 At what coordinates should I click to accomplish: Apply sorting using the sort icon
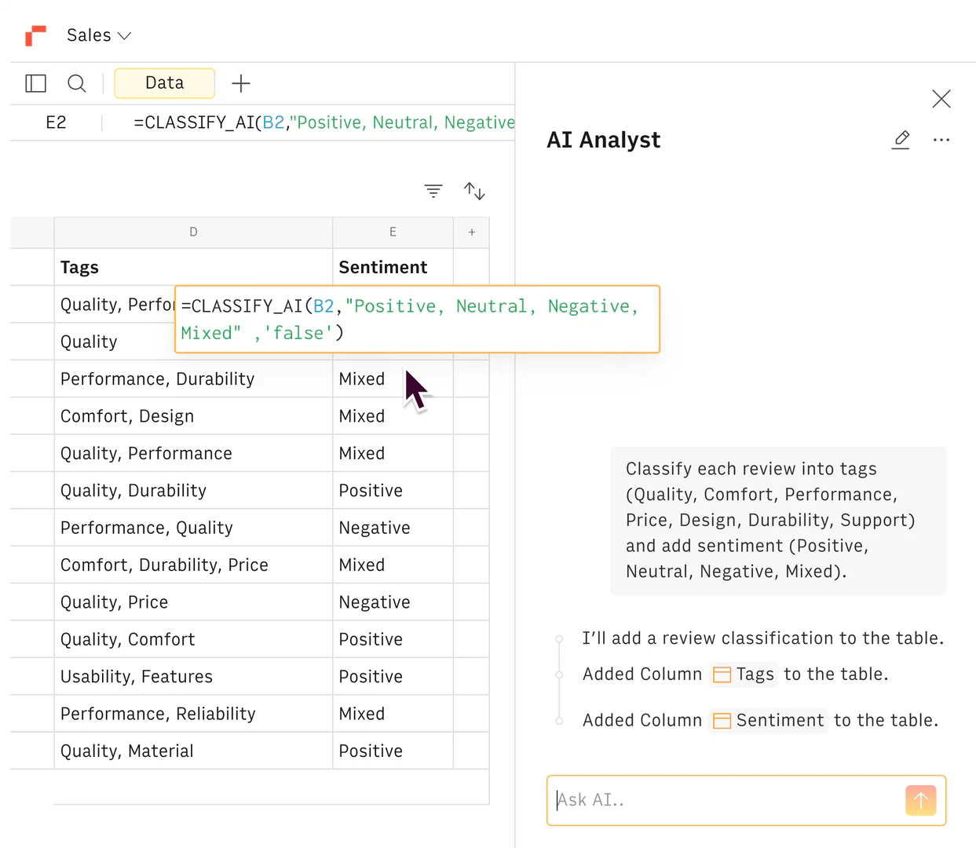coord(474,190)
